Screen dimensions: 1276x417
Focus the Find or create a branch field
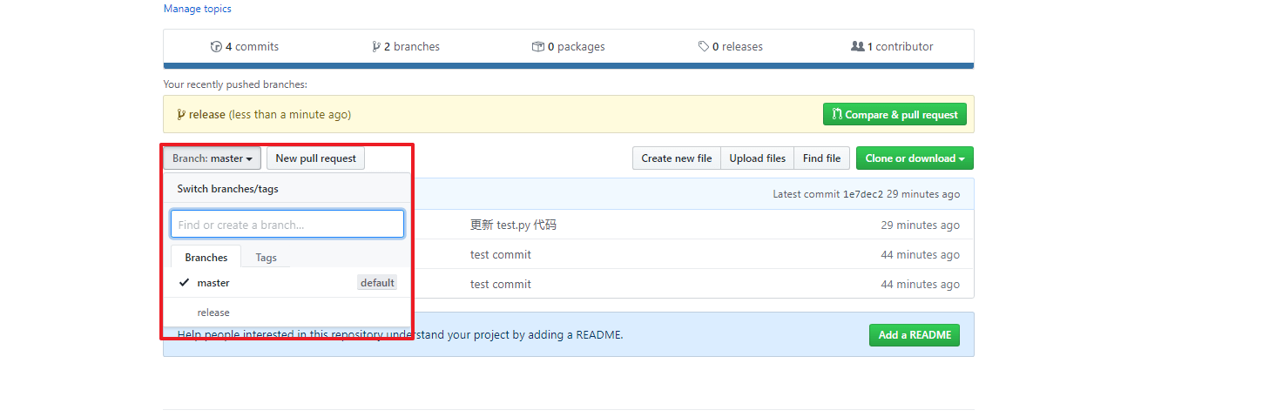(x=287, y=224)
